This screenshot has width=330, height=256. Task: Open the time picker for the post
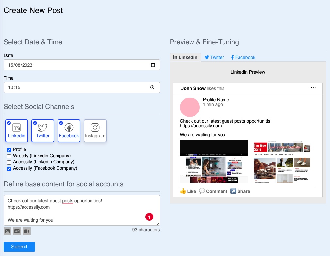[153, 87]
